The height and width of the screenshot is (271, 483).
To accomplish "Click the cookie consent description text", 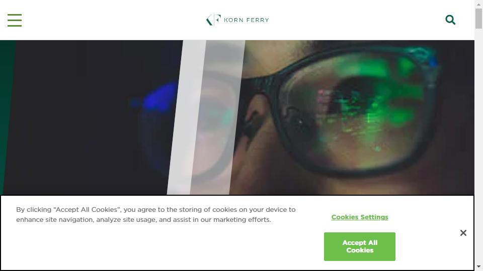I will click(x=156, y=214).
